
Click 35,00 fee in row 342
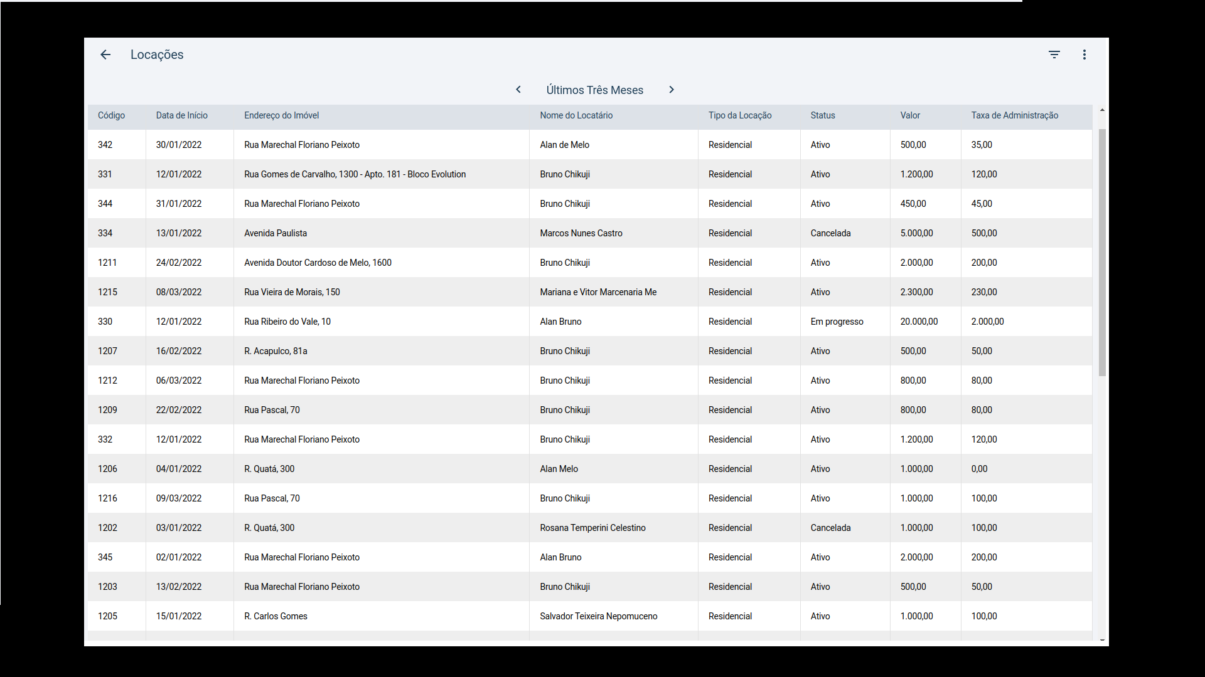[982, 145]
